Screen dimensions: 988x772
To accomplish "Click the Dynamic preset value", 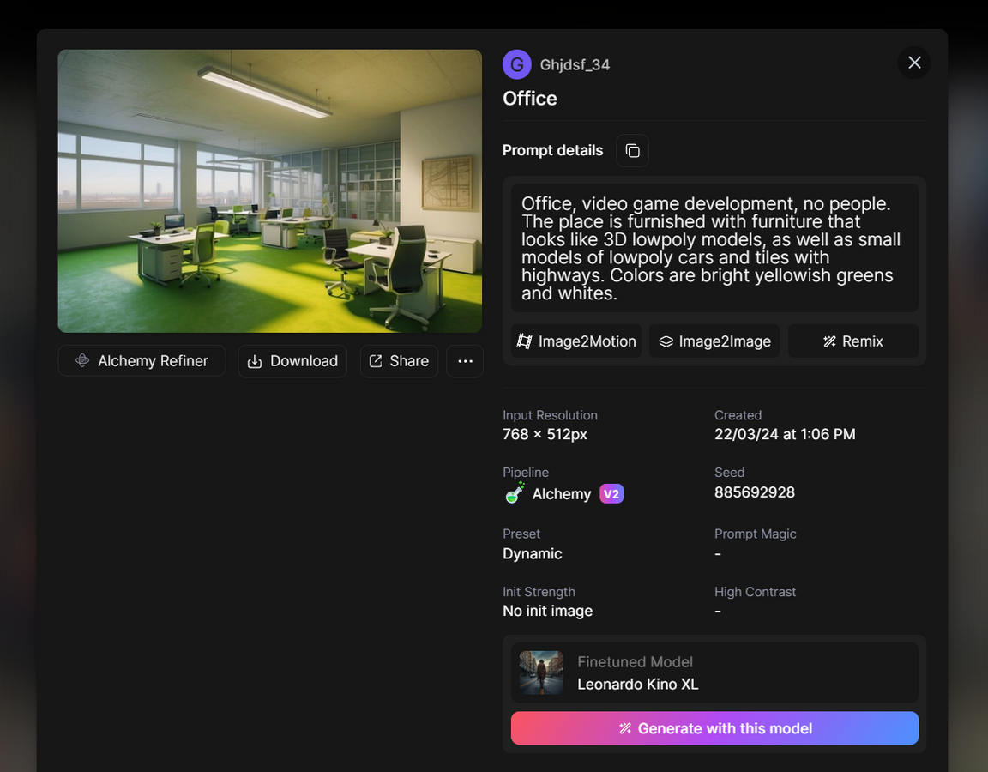I will point(532,554).
